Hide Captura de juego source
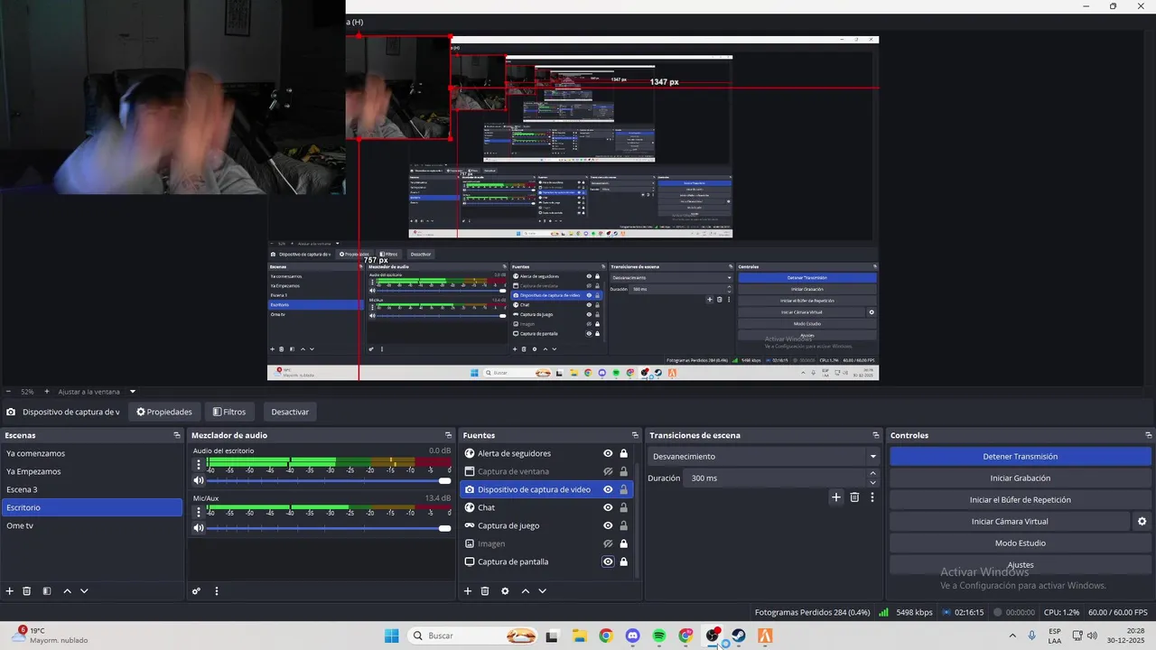The height and width of the screenshot is (650, 1156). coord(608,525)
